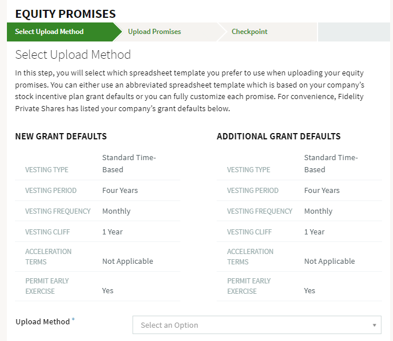Open the Checkpoint step

click(250, 32)
